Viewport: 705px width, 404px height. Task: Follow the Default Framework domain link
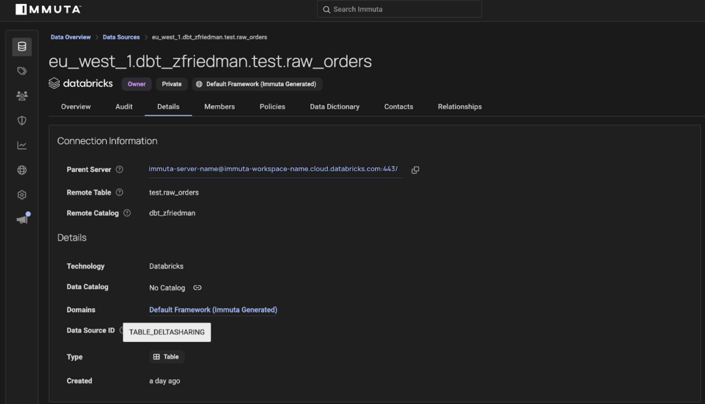pos(213,310)
